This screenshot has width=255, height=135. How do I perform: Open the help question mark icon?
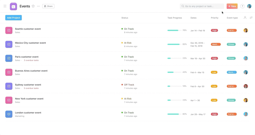point(242,6)
